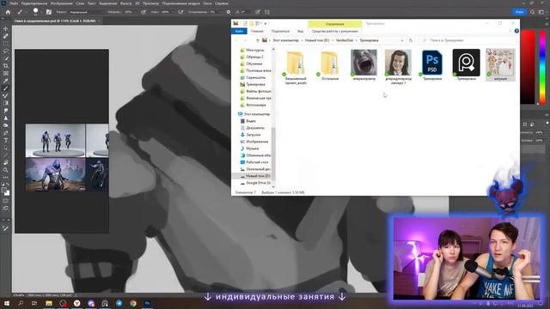Go up one folder level in Explorer
The image size is (550, 309).
257,40
